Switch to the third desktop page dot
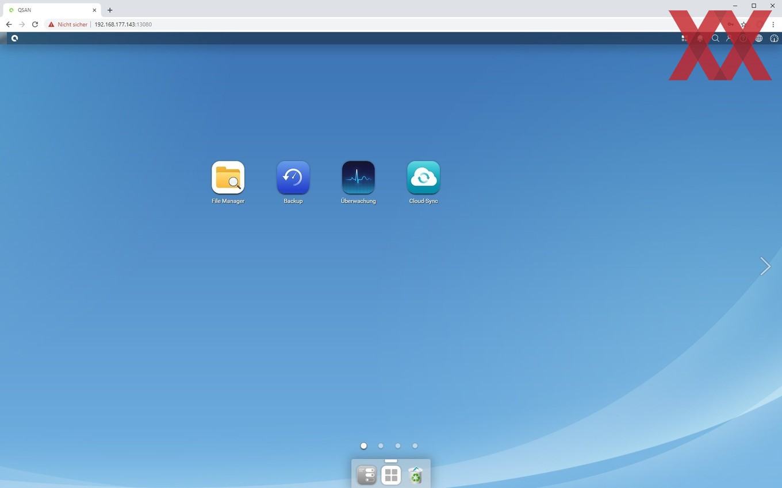 point(398,446)
